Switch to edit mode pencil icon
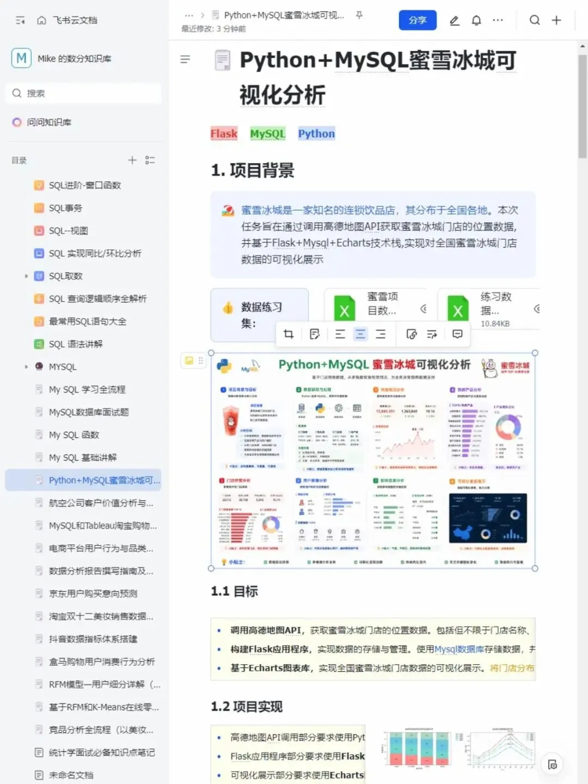 (454, 20)
